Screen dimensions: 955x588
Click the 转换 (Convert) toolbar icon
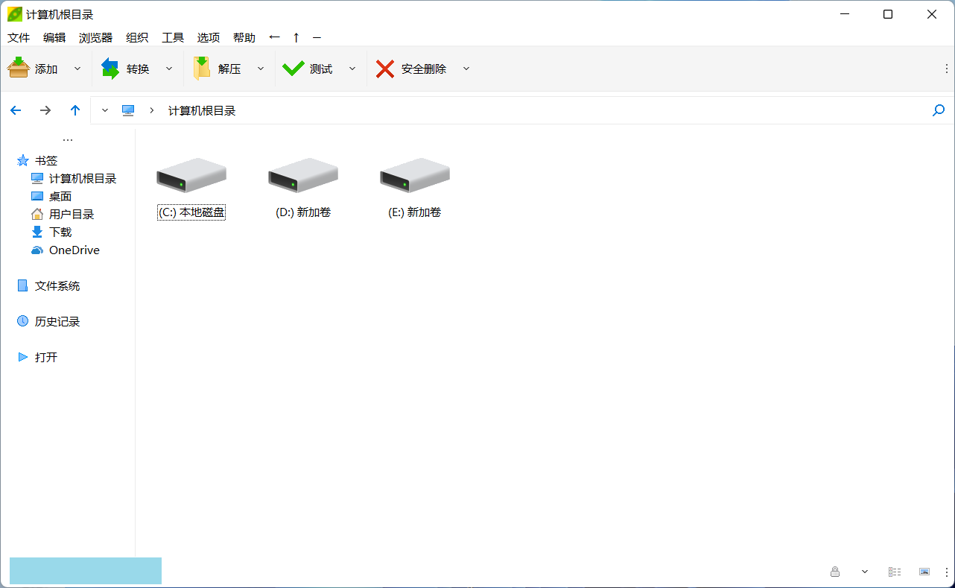(x=110, y=69)
